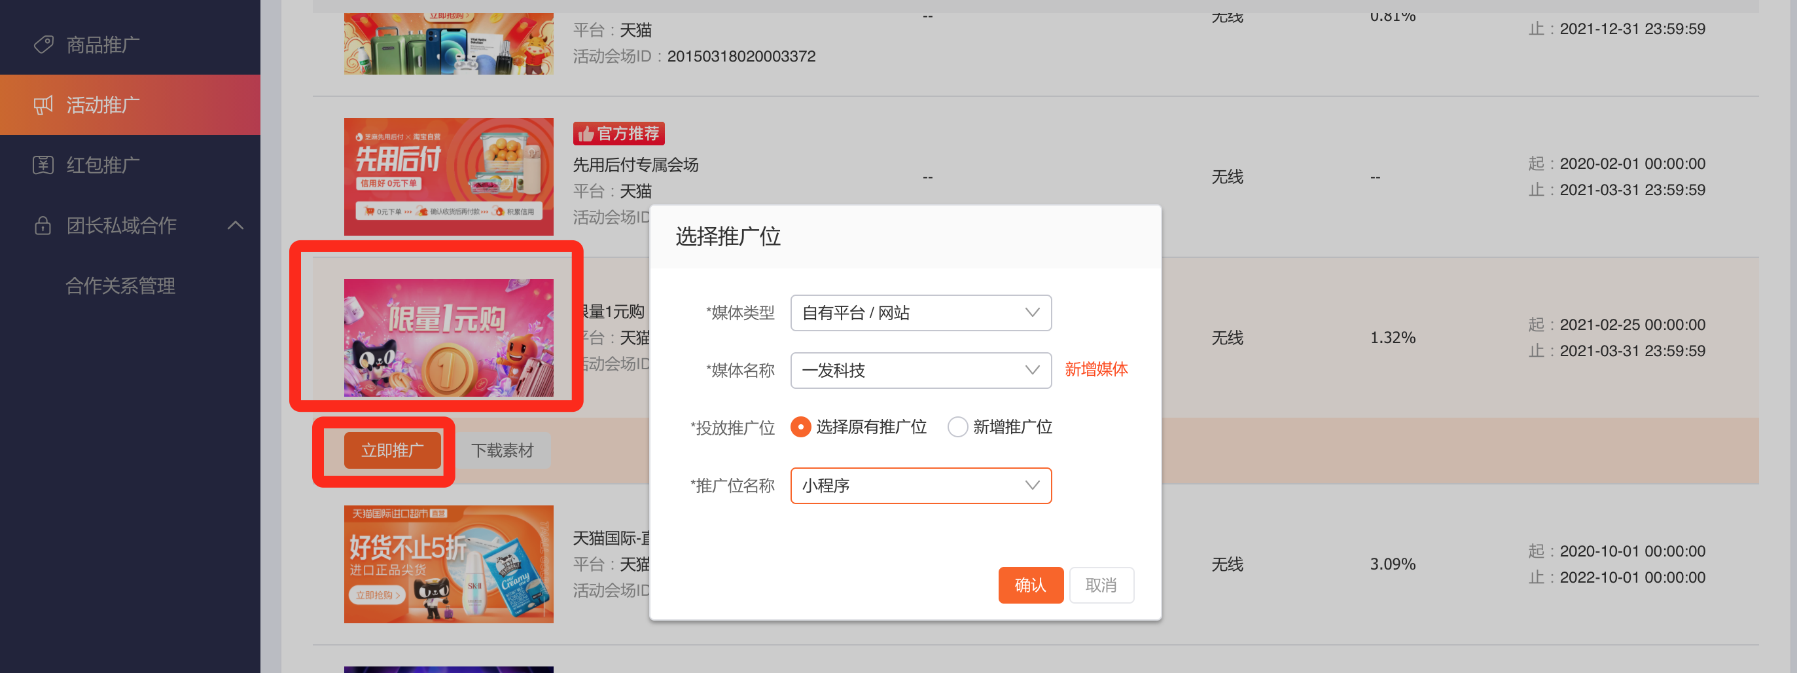1797x673 pixels.
Task: Click the 取消 button in the dialog
Action: click(1101, 585)
